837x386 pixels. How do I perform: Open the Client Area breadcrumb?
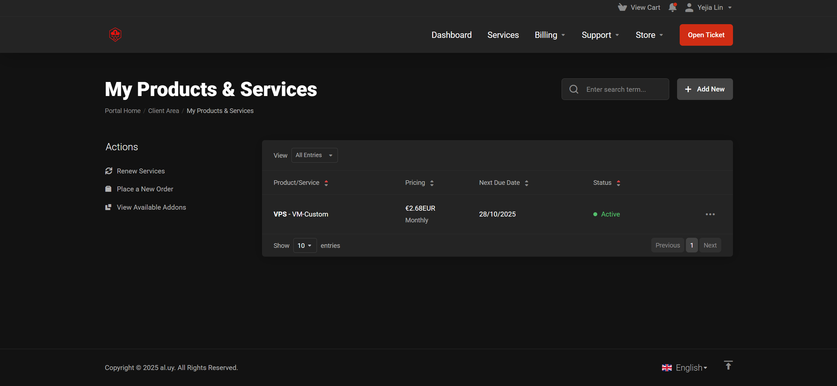(164, 111)
